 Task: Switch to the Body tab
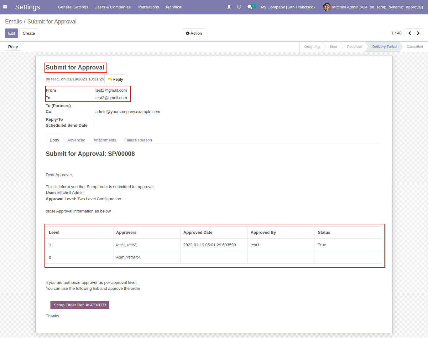pos(55,140)
